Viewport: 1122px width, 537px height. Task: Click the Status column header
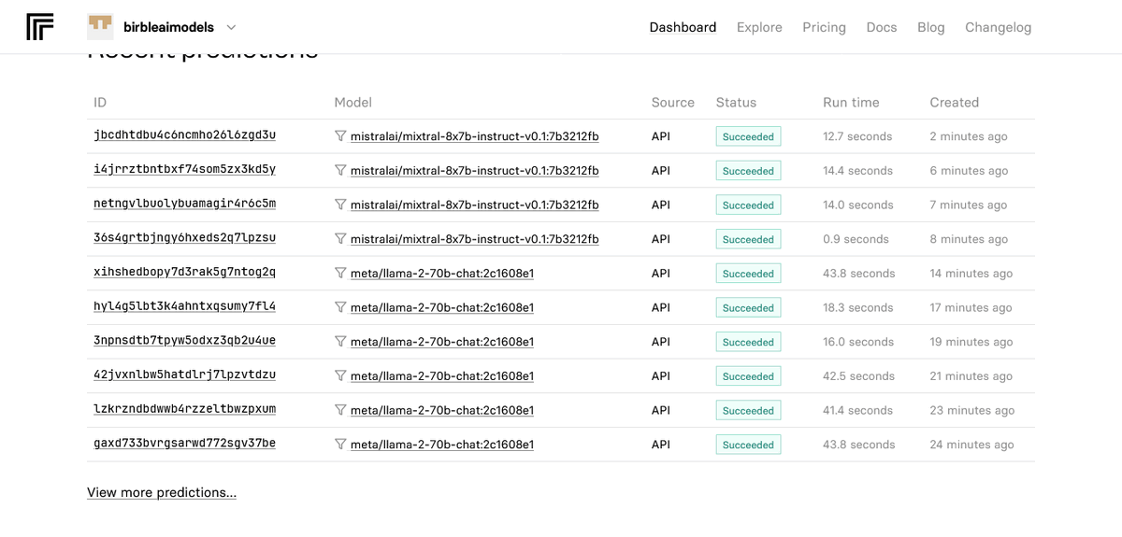click(x=736, y=103)
